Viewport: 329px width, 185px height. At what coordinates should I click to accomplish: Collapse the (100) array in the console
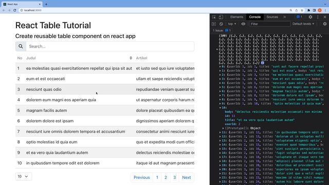point(217,49)
